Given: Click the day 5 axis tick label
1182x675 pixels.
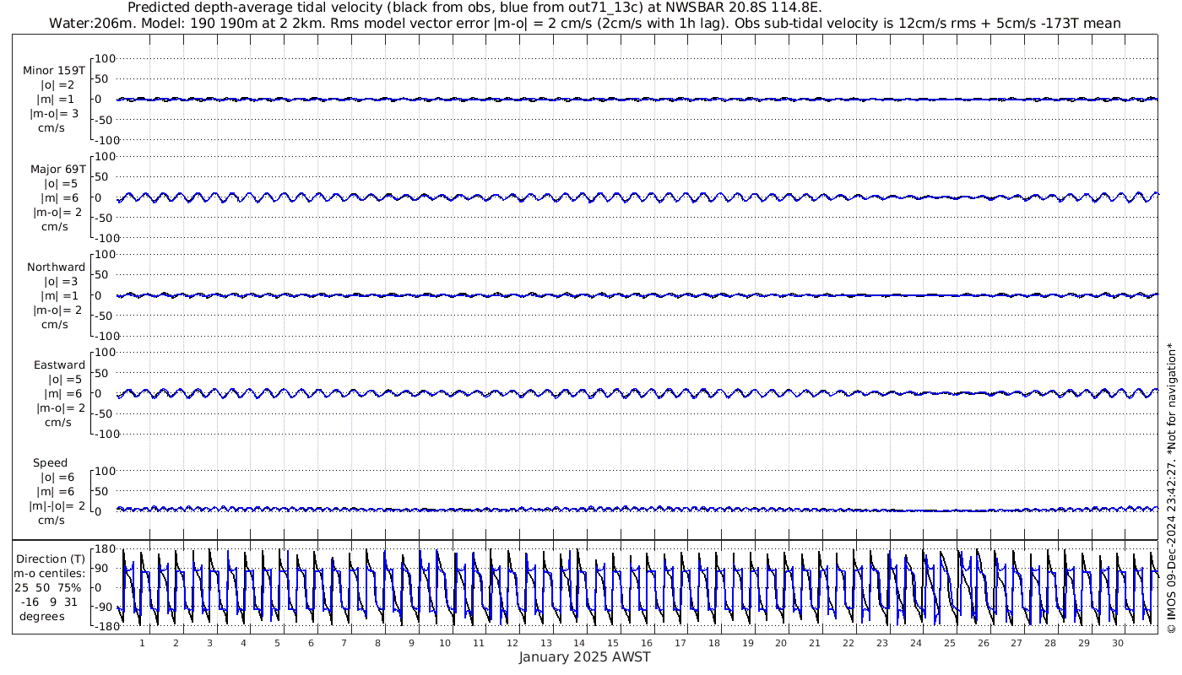Looking at the screenshot, I should pyautogui.click(x=277, y=643).
